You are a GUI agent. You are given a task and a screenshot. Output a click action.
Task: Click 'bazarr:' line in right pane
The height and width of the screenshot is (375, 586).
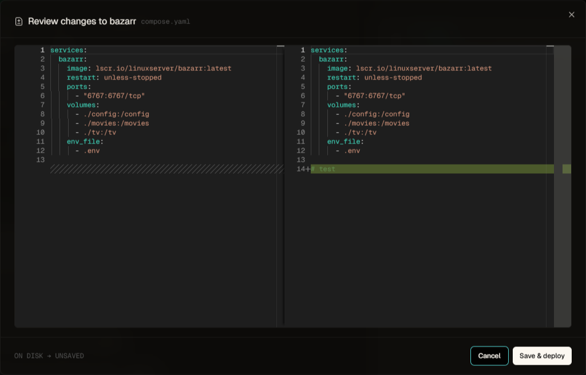pos(333,59)
